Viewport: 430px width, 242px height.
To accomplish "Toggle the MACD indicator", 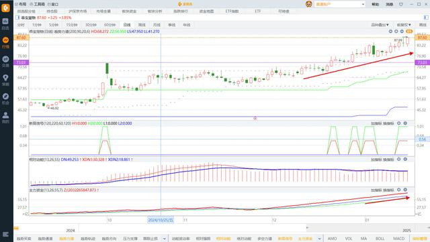I will pos(398,239).
